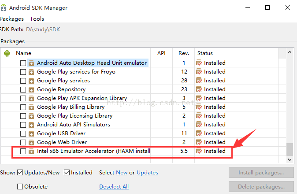This screenshot has width=297, height=196.
Task: Maximize the Android SDK Manager window
Action: pyautogui.click(x=267, y=7)
